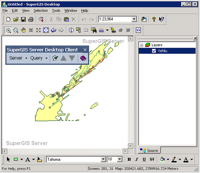Image resolution: width=200 pixels, height=173 pixels.
Task: Toggle Strikethrough text formatting
Action: point(152,159)
